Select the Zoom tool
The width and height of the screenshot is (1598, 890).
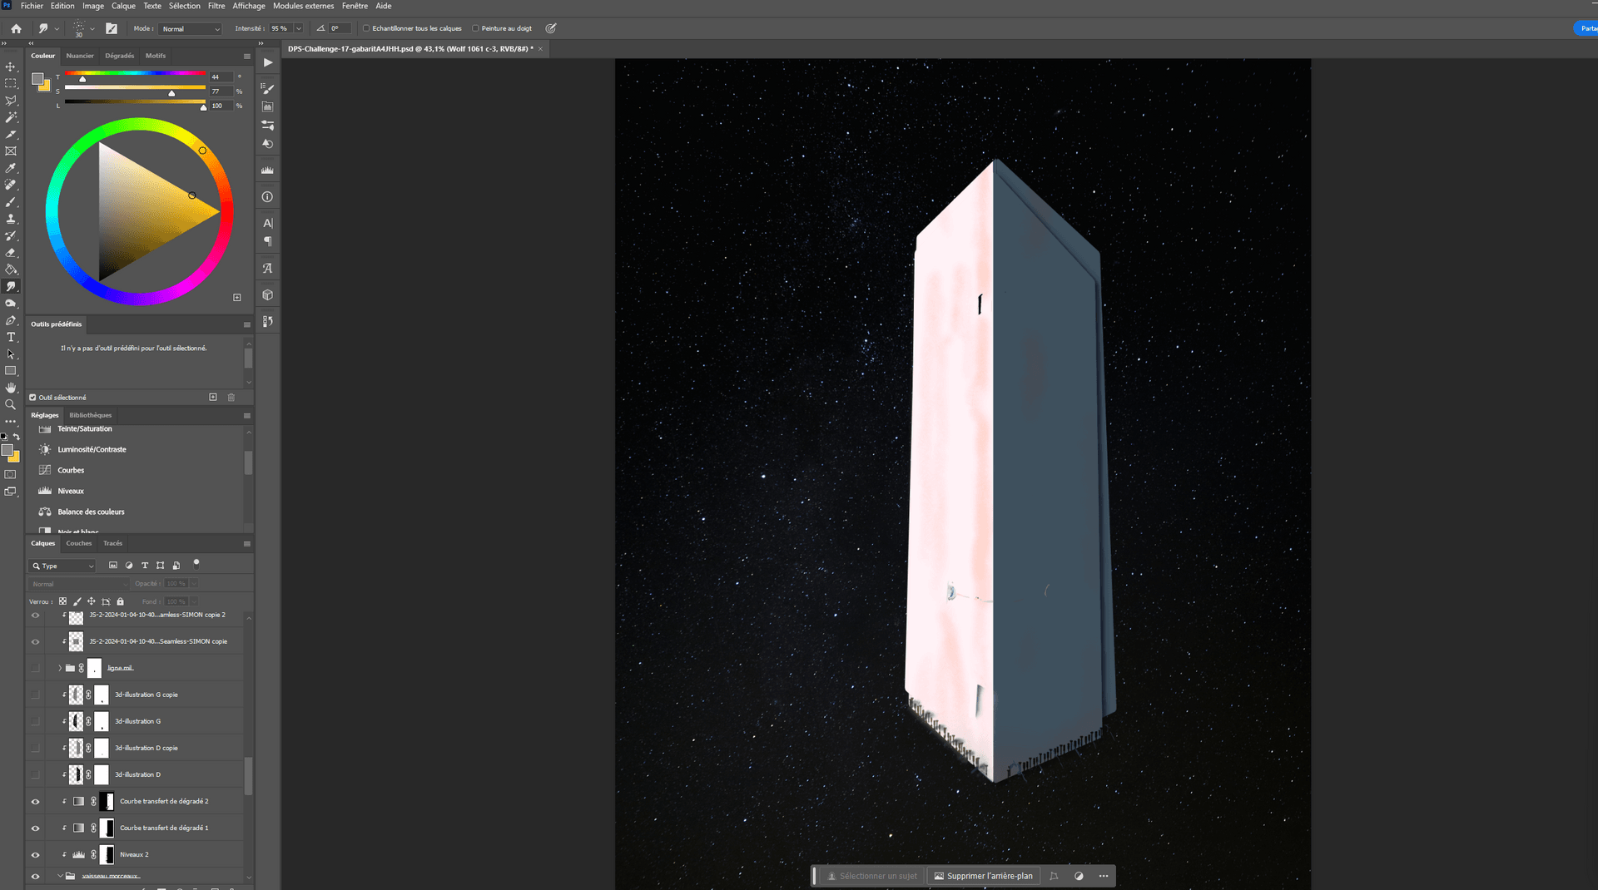click(11, 405)
